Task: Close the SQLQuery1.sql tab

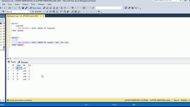Action: (x=43, y=16)
